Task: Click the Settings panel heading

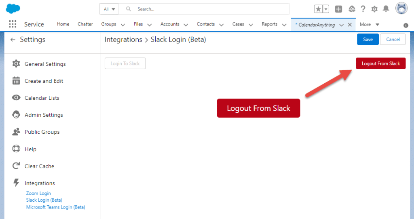Action: point(32,40)
